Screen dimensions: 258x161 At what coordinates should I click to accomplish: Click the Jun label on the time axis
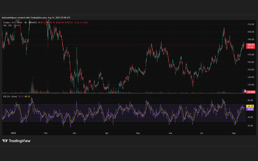pyautogui.click(x=170, y=133)
